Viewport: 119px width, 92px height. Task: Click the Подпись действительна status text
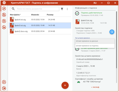91,13
